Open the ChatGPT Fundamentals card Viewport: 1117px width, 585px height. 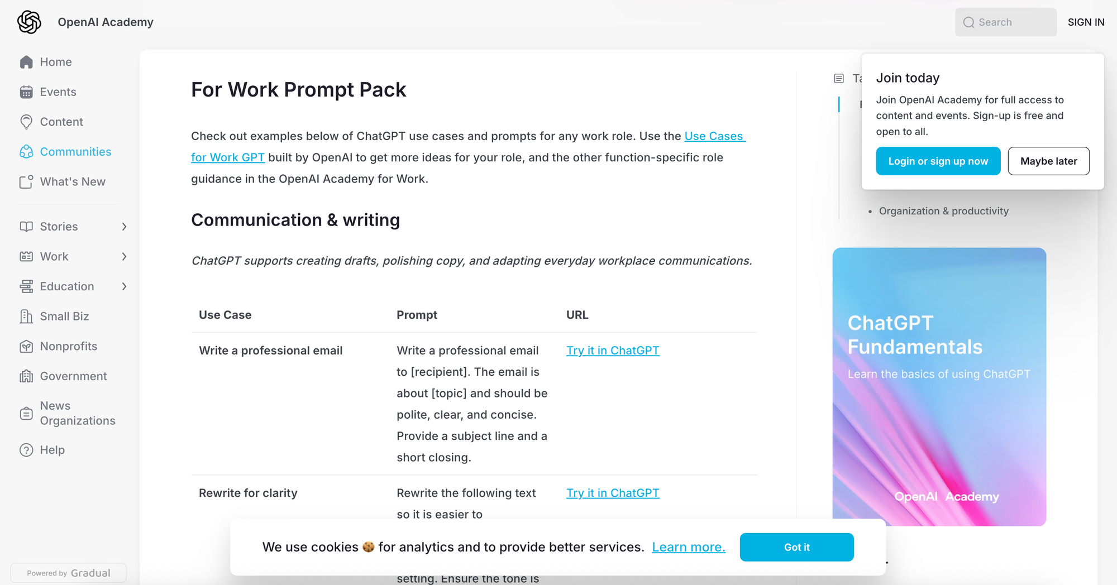tap(939, 386)
